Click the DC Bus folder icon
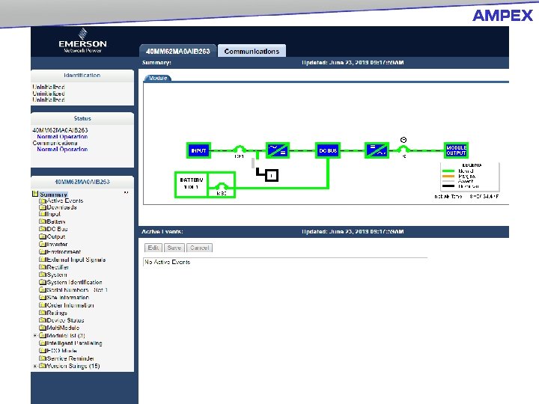Screen dimensions: 539x404 point(42,229)
